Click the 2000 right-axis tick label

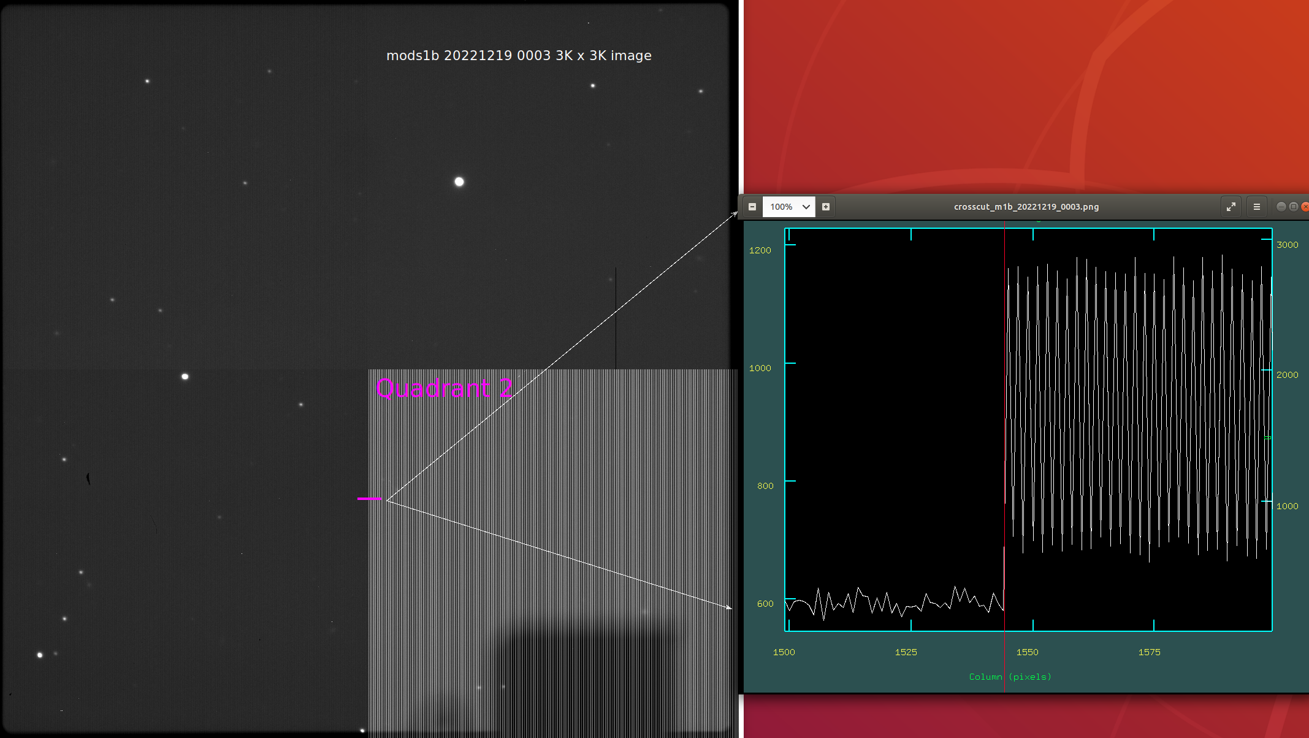1287,375
